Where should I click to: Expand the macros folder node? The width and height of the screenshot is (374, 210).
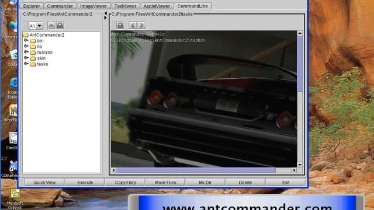pyautogui.click(x=26, y=52)
